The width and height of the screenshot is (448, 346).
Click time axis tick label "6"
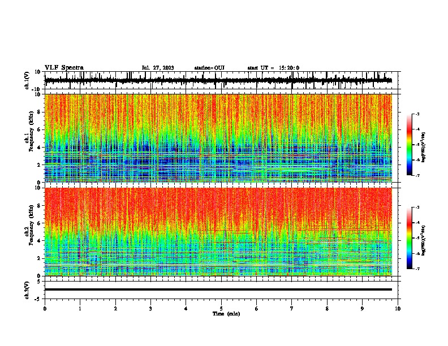pyautogui.click(x=257, y=309)
